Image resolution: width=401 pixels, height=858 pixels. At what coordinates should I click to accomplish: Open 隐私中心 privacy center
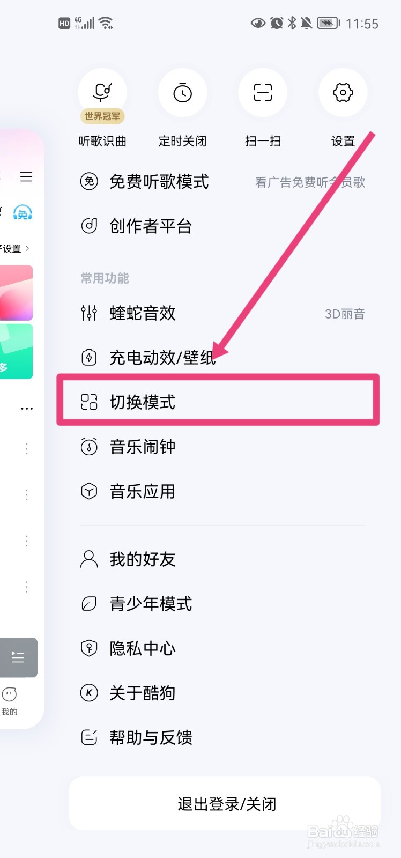143,648
